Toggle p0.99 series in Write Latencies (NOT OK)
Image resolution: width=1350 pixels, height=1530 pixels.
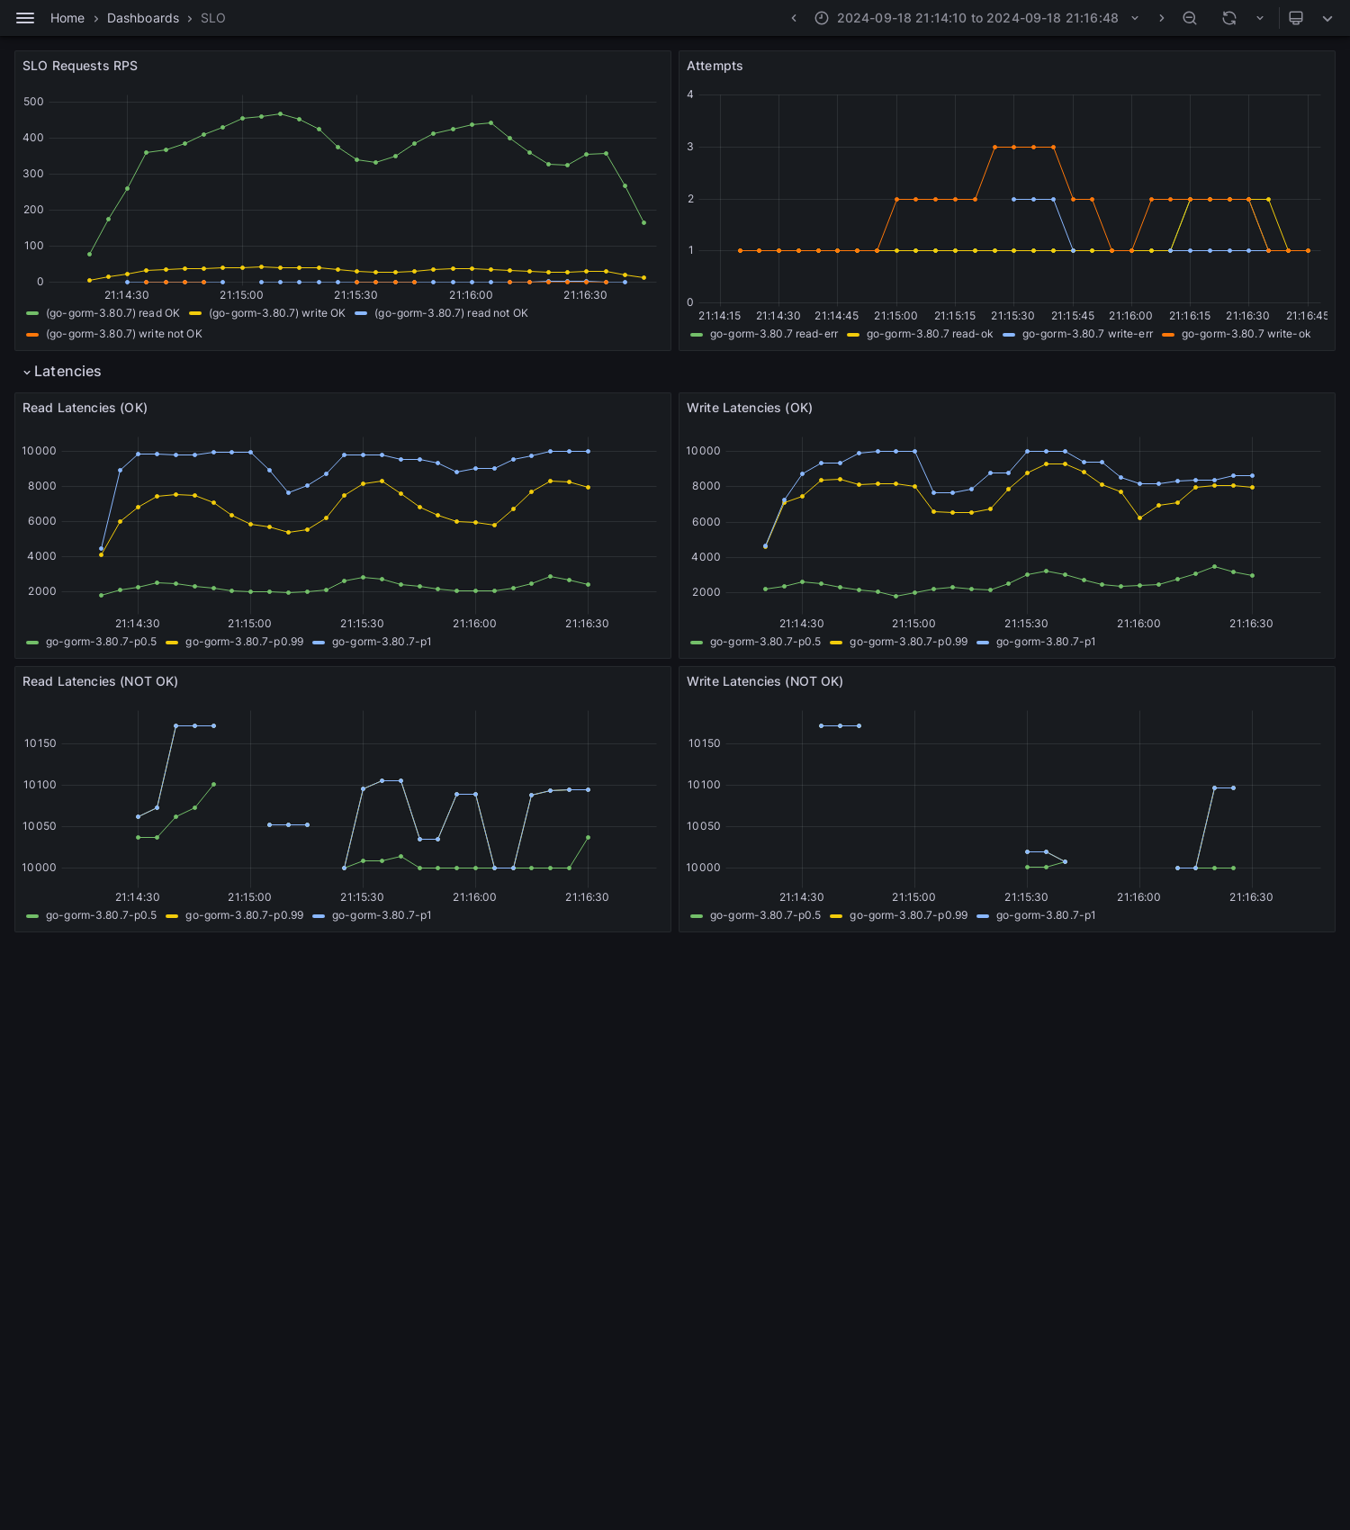908,915
